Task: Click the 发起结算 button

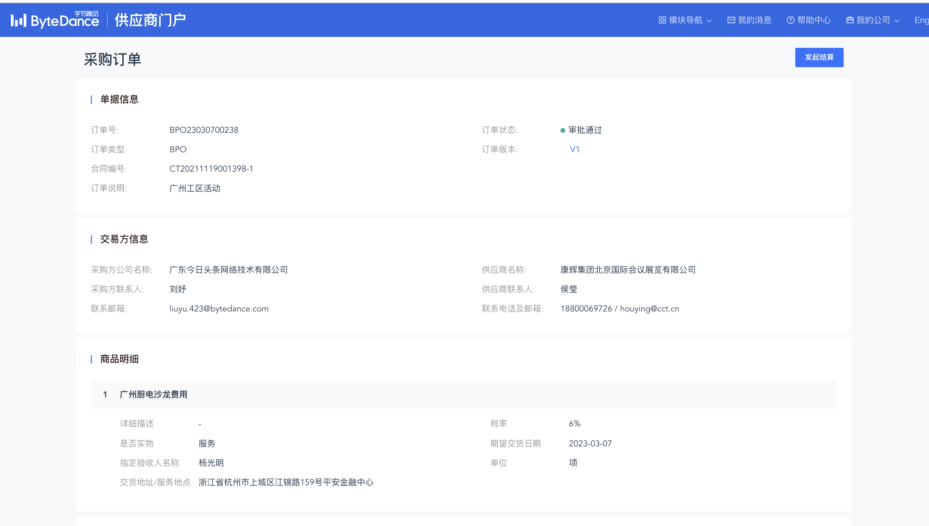Action: tap(819, 57)
